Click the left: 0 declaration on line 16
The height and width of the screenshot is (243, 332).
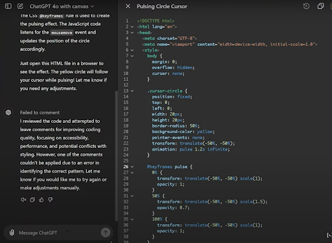coord(162,109)
